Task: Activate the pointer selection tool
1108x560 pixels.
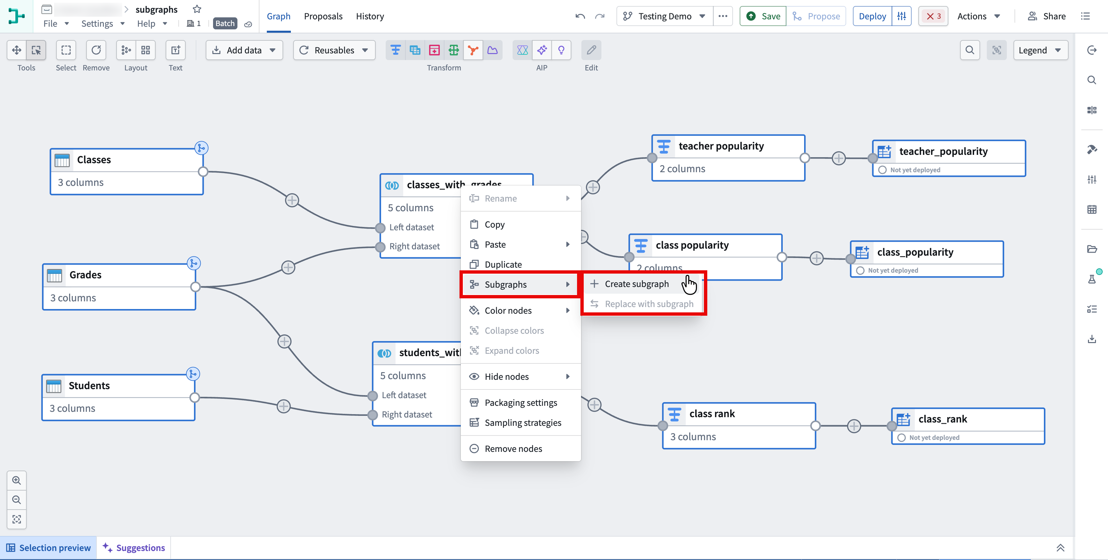Action: coord(36,50)
